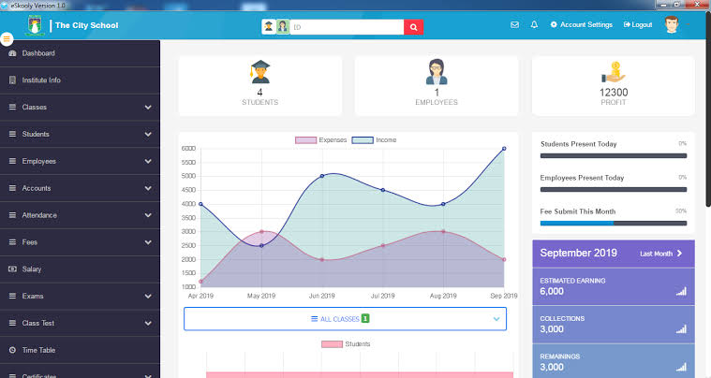The height and width of the screenshot is (378, 711).
Task: Open Account Settings
Action: pos(582,25)
